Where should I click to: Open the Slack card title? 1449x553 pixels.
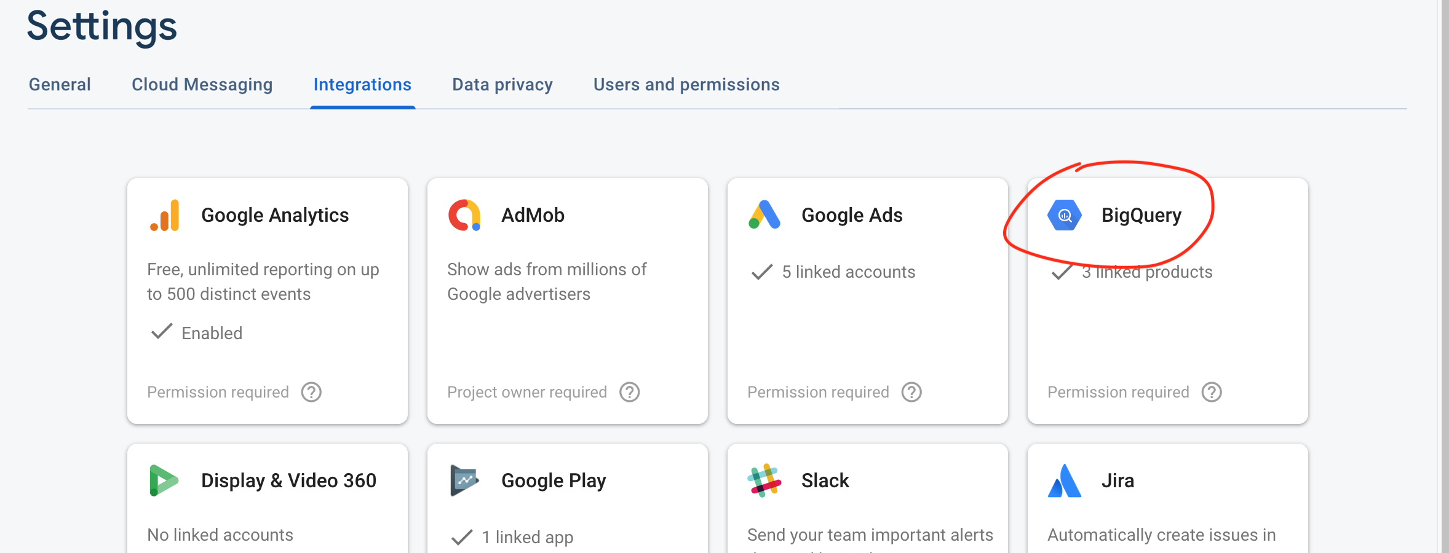[825, 480]
